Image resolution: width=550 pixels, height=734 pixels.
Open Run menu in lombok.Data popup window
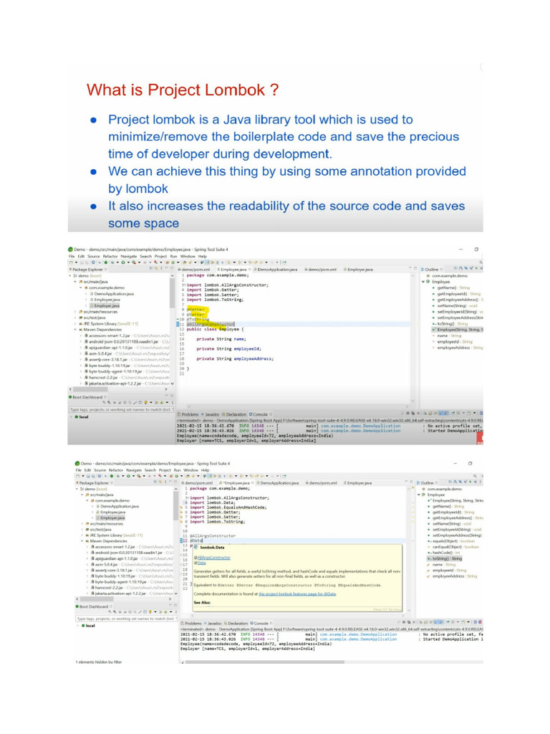(x=178, y=470)
